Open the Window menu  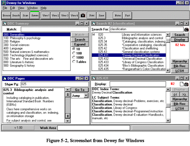[32, 8]
